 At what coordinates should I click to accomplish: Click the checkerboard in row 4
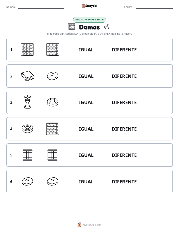(x=53, y=129)
